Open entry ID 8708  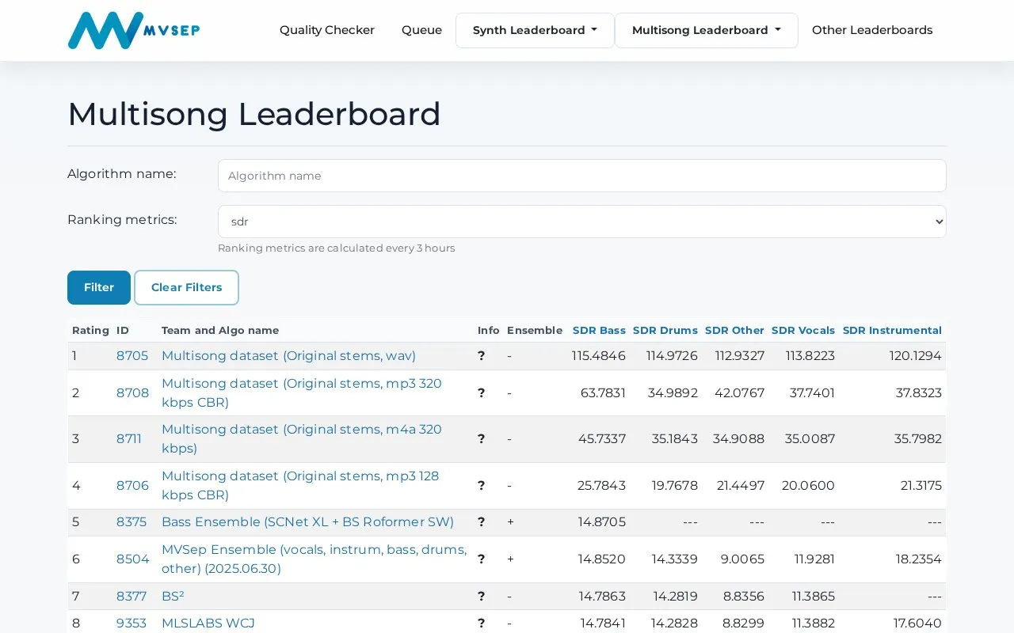pos(132,392)
